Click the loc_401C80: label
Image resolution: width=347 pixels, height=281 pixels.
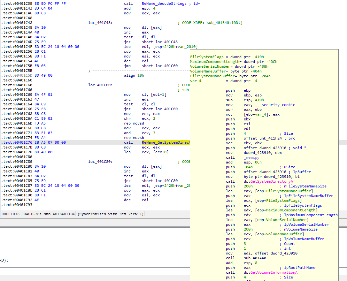[100, 162]
